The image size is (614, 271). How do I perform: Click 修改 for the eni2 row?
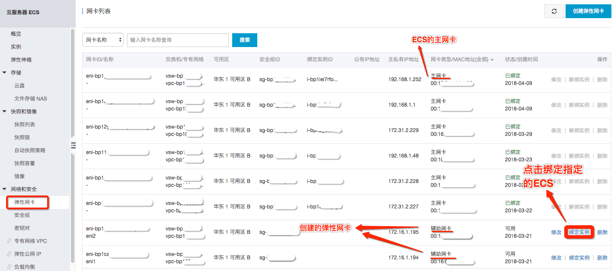pos(556,232)
